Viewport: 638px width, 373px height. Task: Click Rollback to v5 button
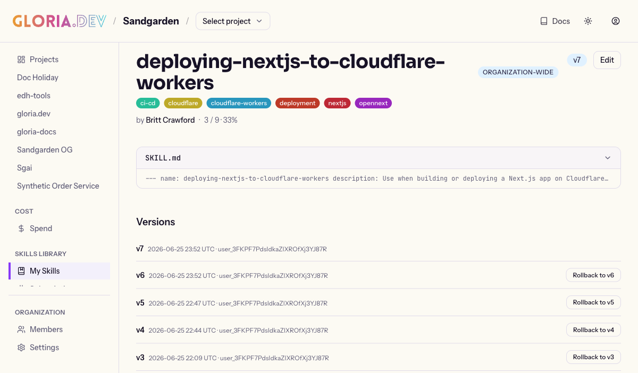[593, 302]
